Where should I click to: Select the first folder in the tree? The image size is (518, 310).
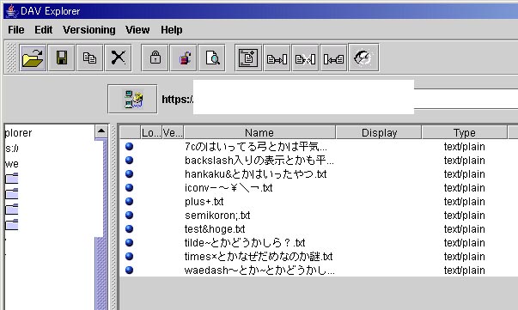(x=12, y=179)
